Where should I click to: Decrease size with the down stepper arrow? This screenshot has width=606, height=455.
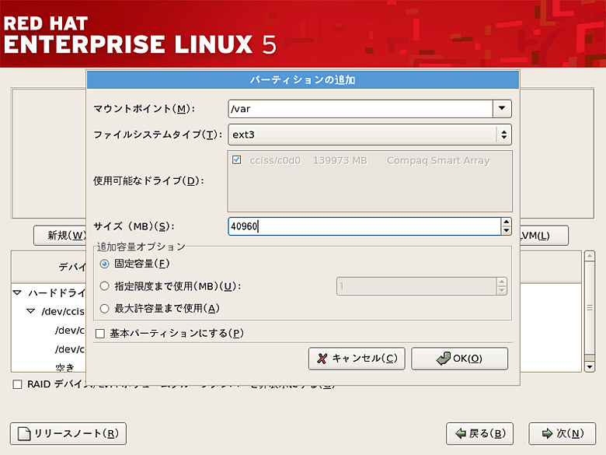507,230
